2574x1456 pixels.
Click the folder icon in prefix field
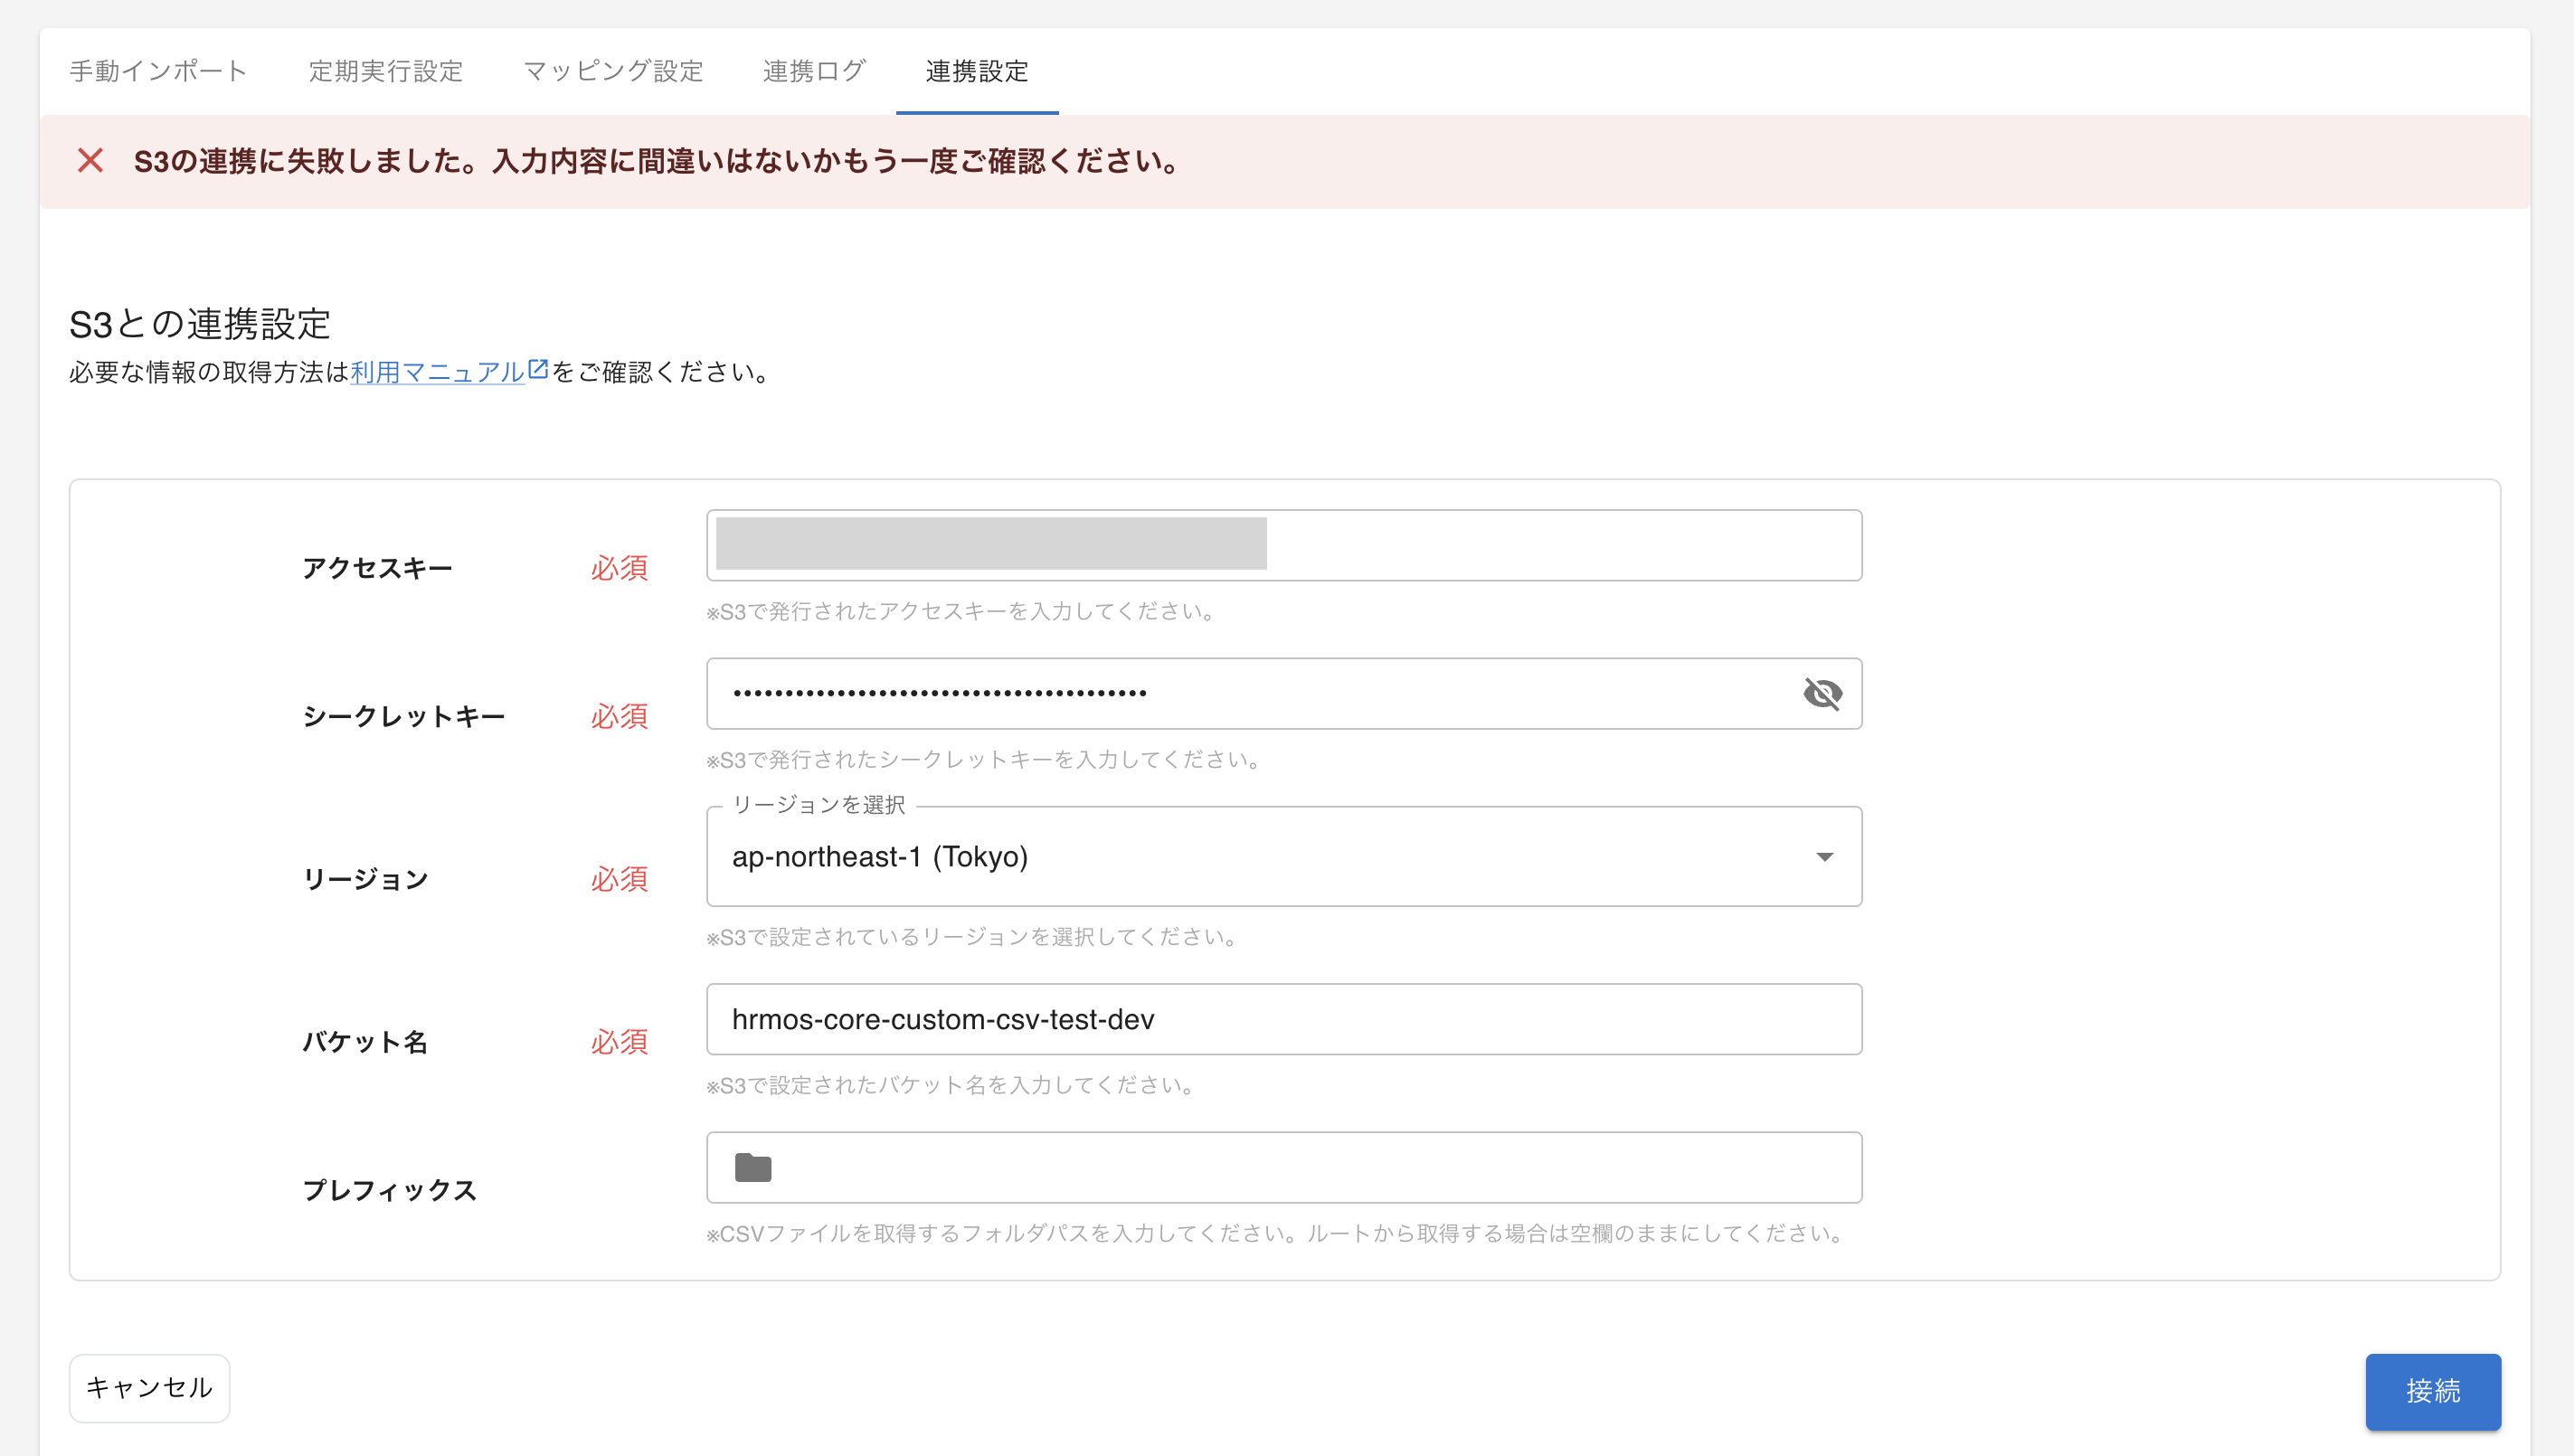pos(753,1167)
